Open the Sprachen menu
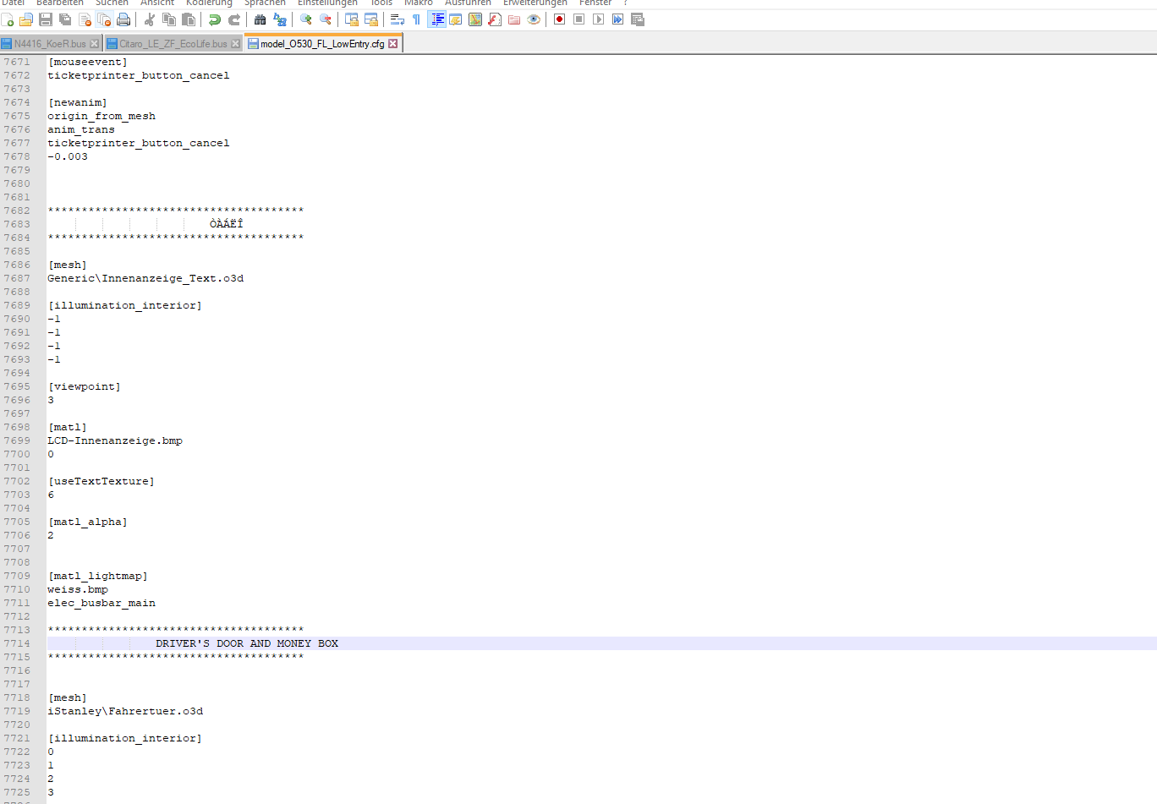Image resolution: width=1157 pixels, height=804 pixels. pos(265,3)
